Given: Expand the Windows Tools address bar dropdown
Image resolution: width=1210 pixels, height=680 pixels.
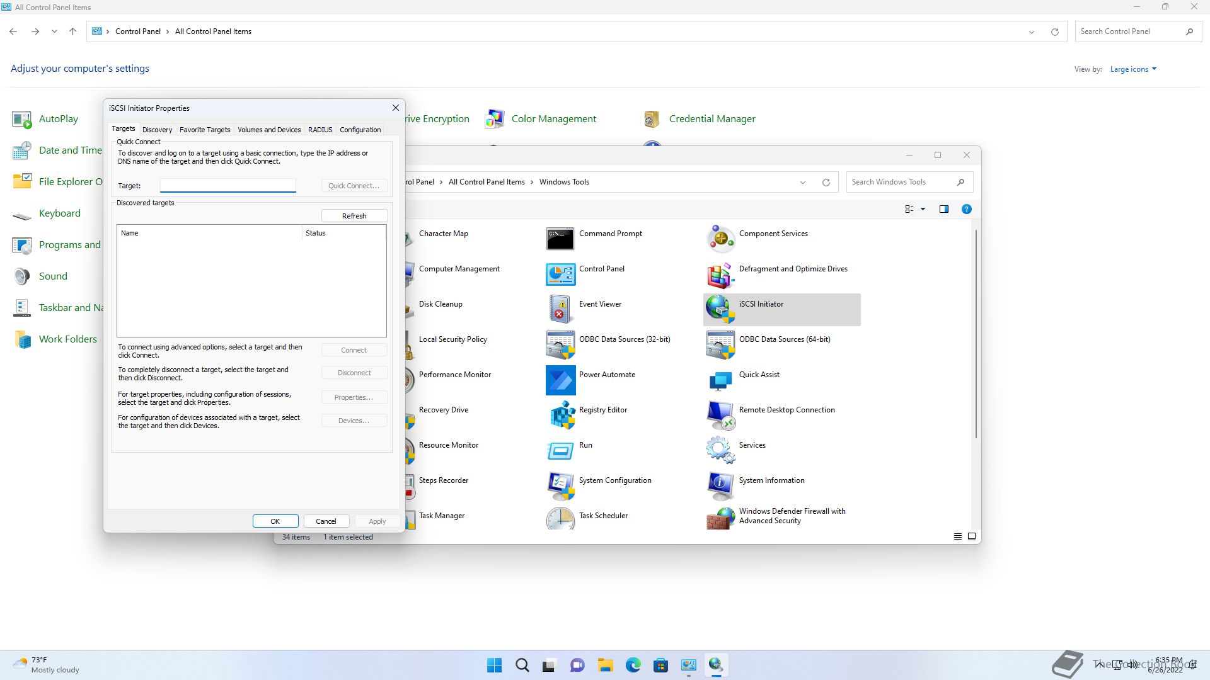Looking at the screenshot, I should click(x=802, y=182).
